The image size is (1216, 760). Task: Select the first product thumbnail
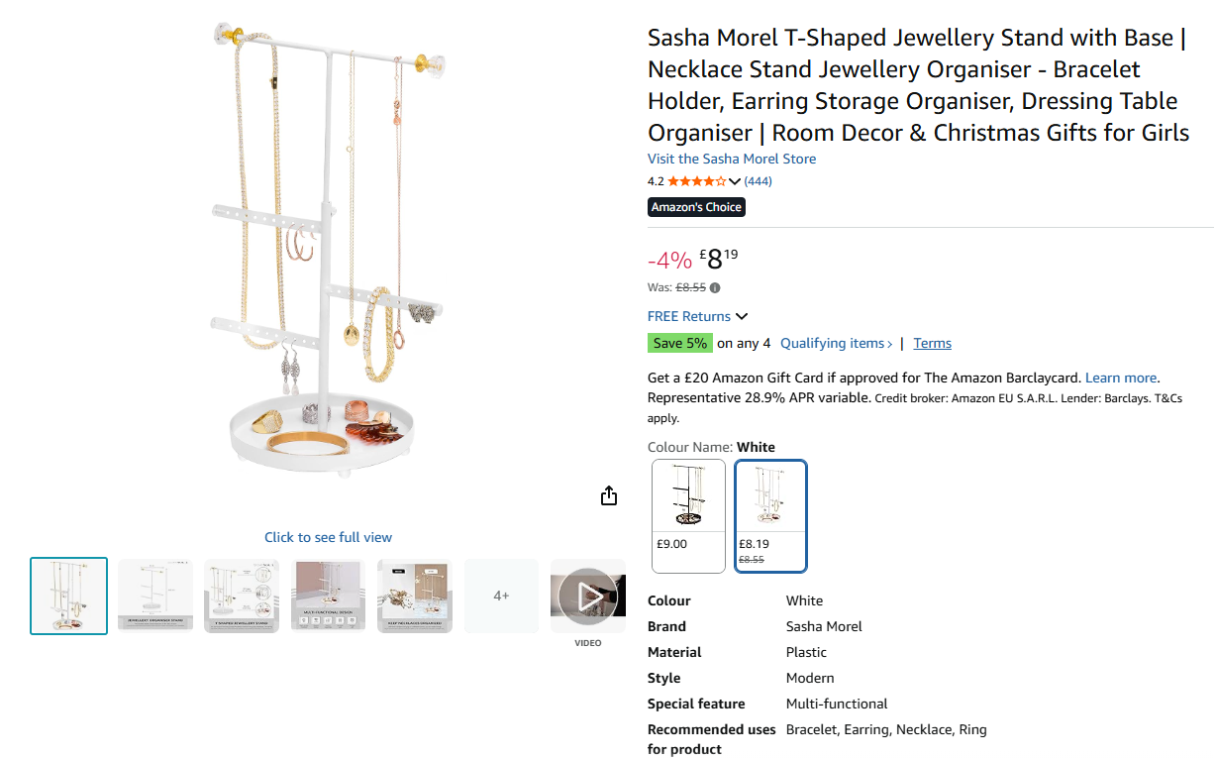click(69, 596)
